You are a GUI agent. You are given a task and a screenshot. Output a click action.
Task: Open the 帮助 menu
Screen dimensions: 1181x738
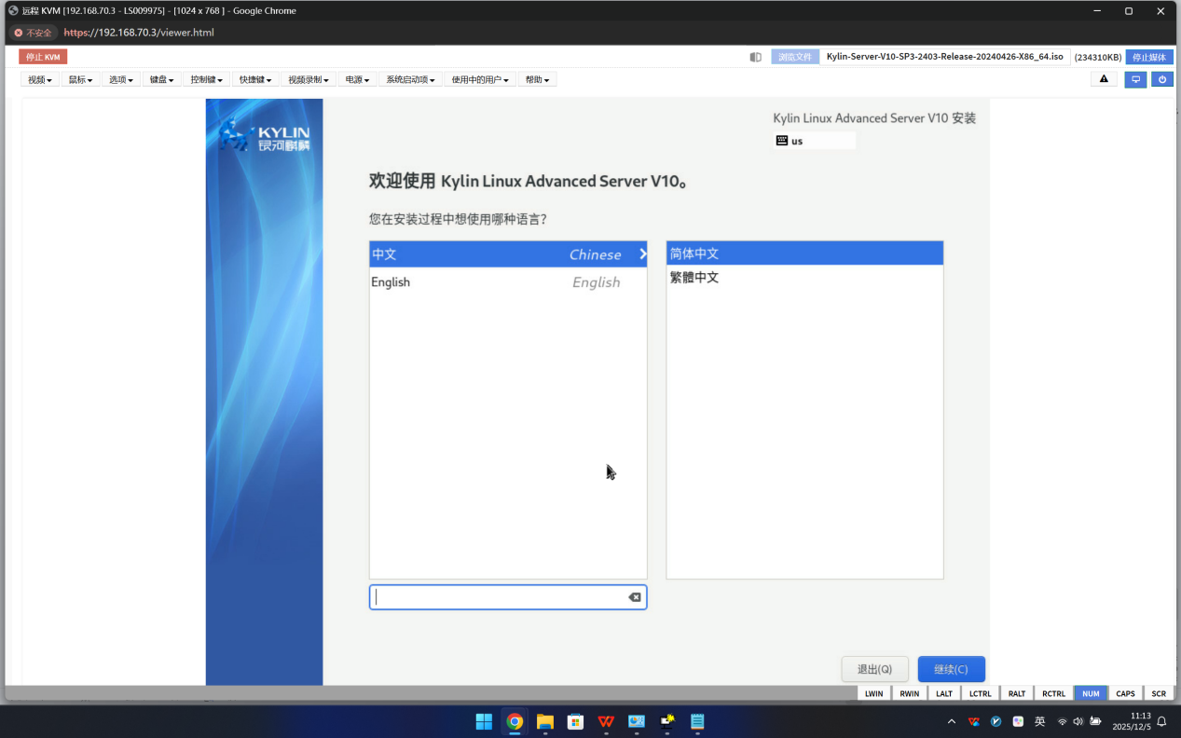pos(537,80)
